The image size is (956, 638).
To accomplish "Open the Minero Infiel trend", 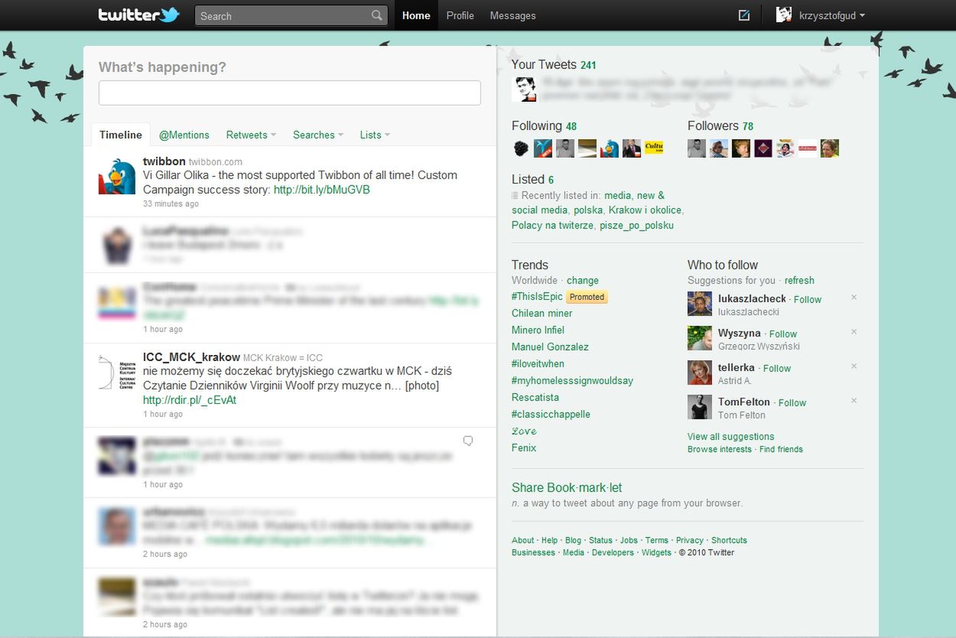I will (x=538, y=330).
